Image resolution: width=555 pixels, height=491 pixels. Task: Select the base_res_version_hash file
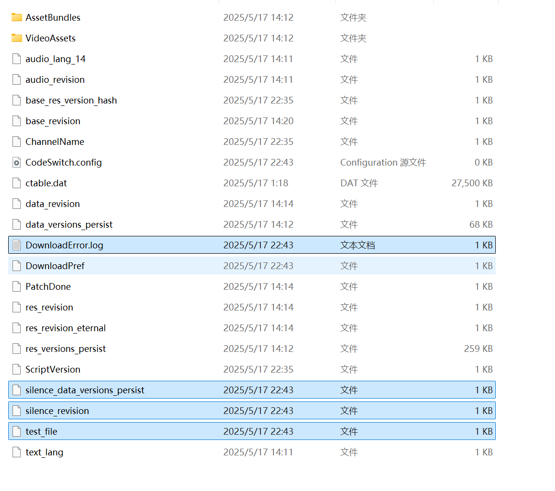pos(71,100)
